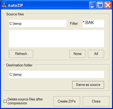The height and width of the screenshot is (109, 113).
Task: Click the AutoZIP title bar text
Action: (x=15, y=5)
